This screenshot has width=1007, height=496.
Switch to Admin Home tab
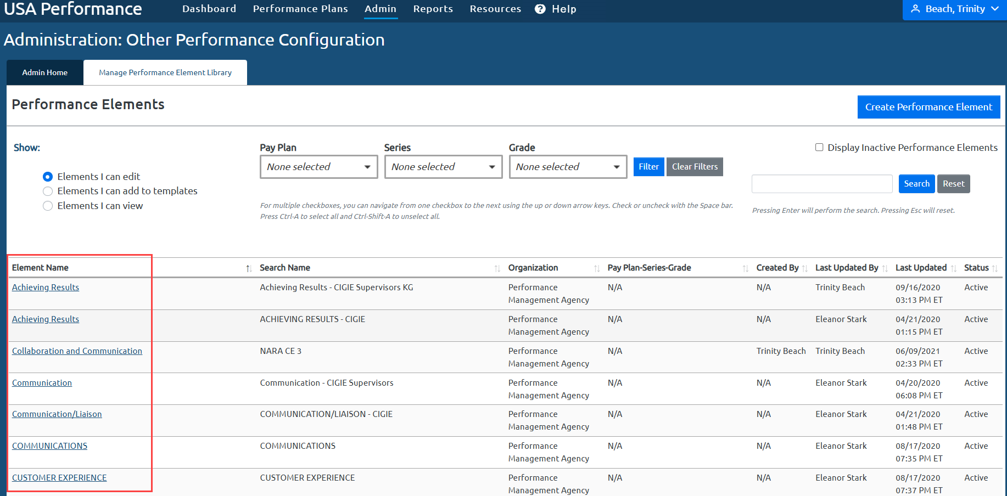[x=45, y=72]
